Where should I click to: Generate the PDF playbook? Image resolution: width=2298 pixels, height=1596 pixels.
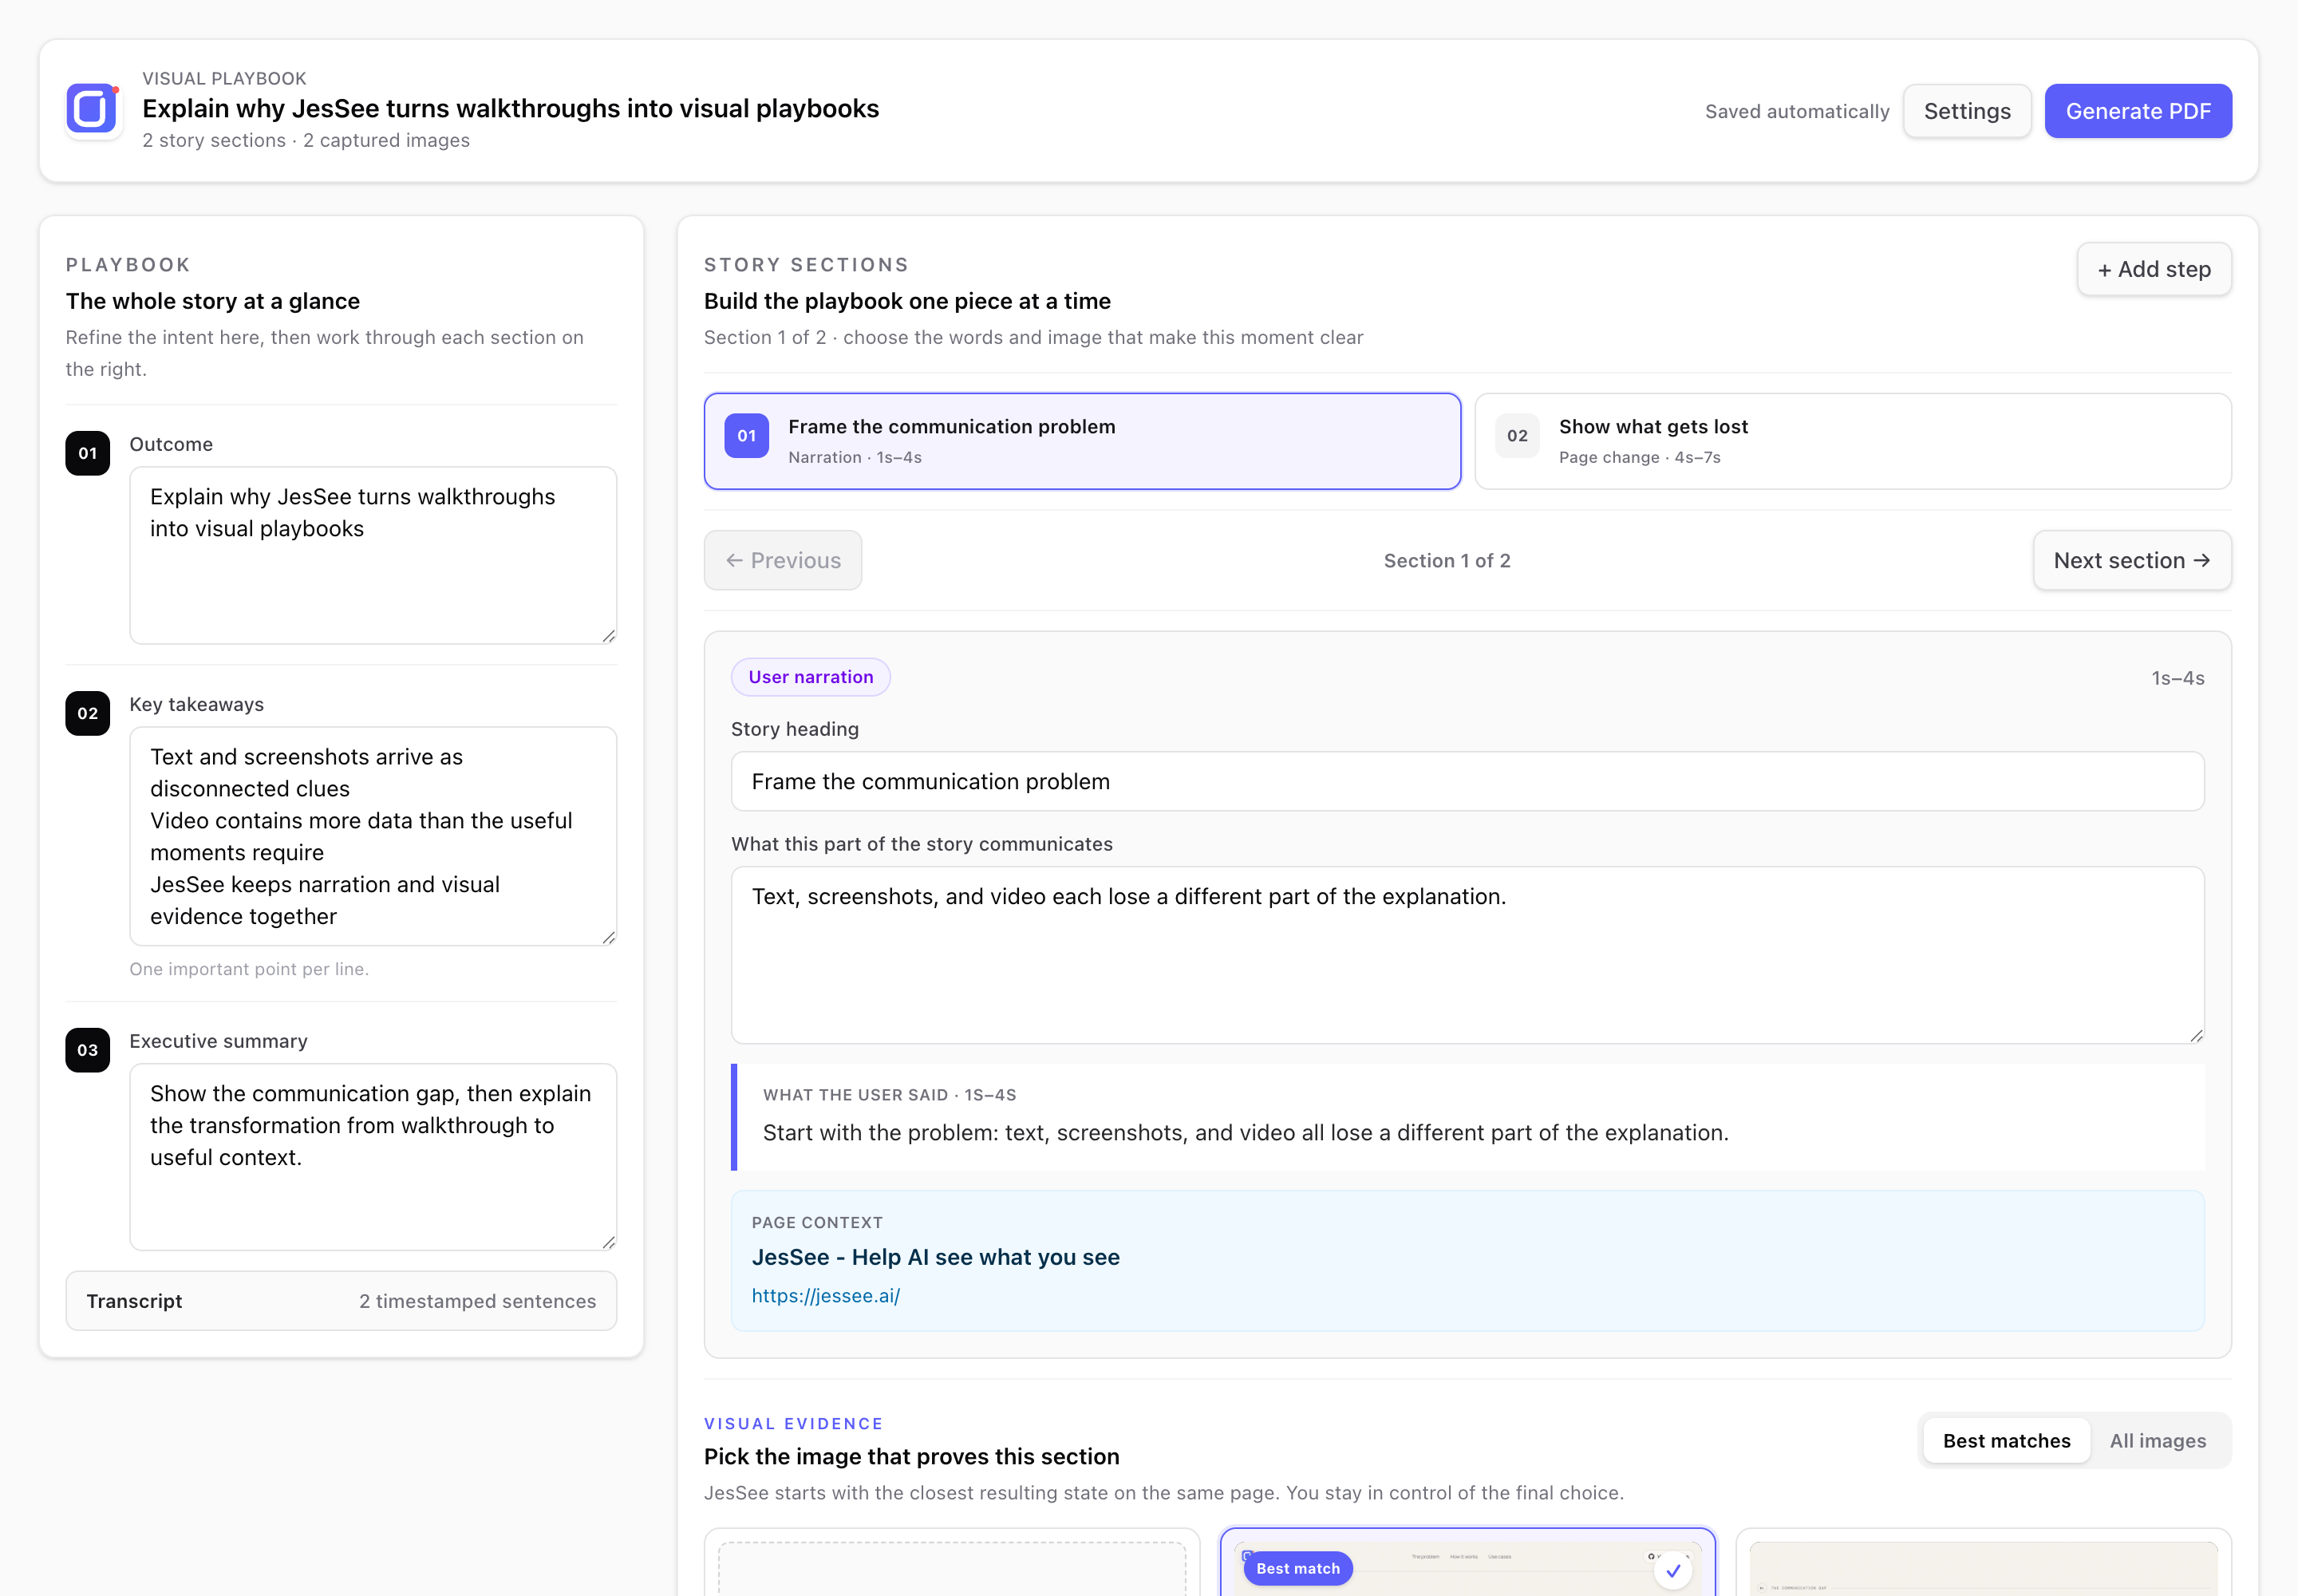coord(2137,111)
